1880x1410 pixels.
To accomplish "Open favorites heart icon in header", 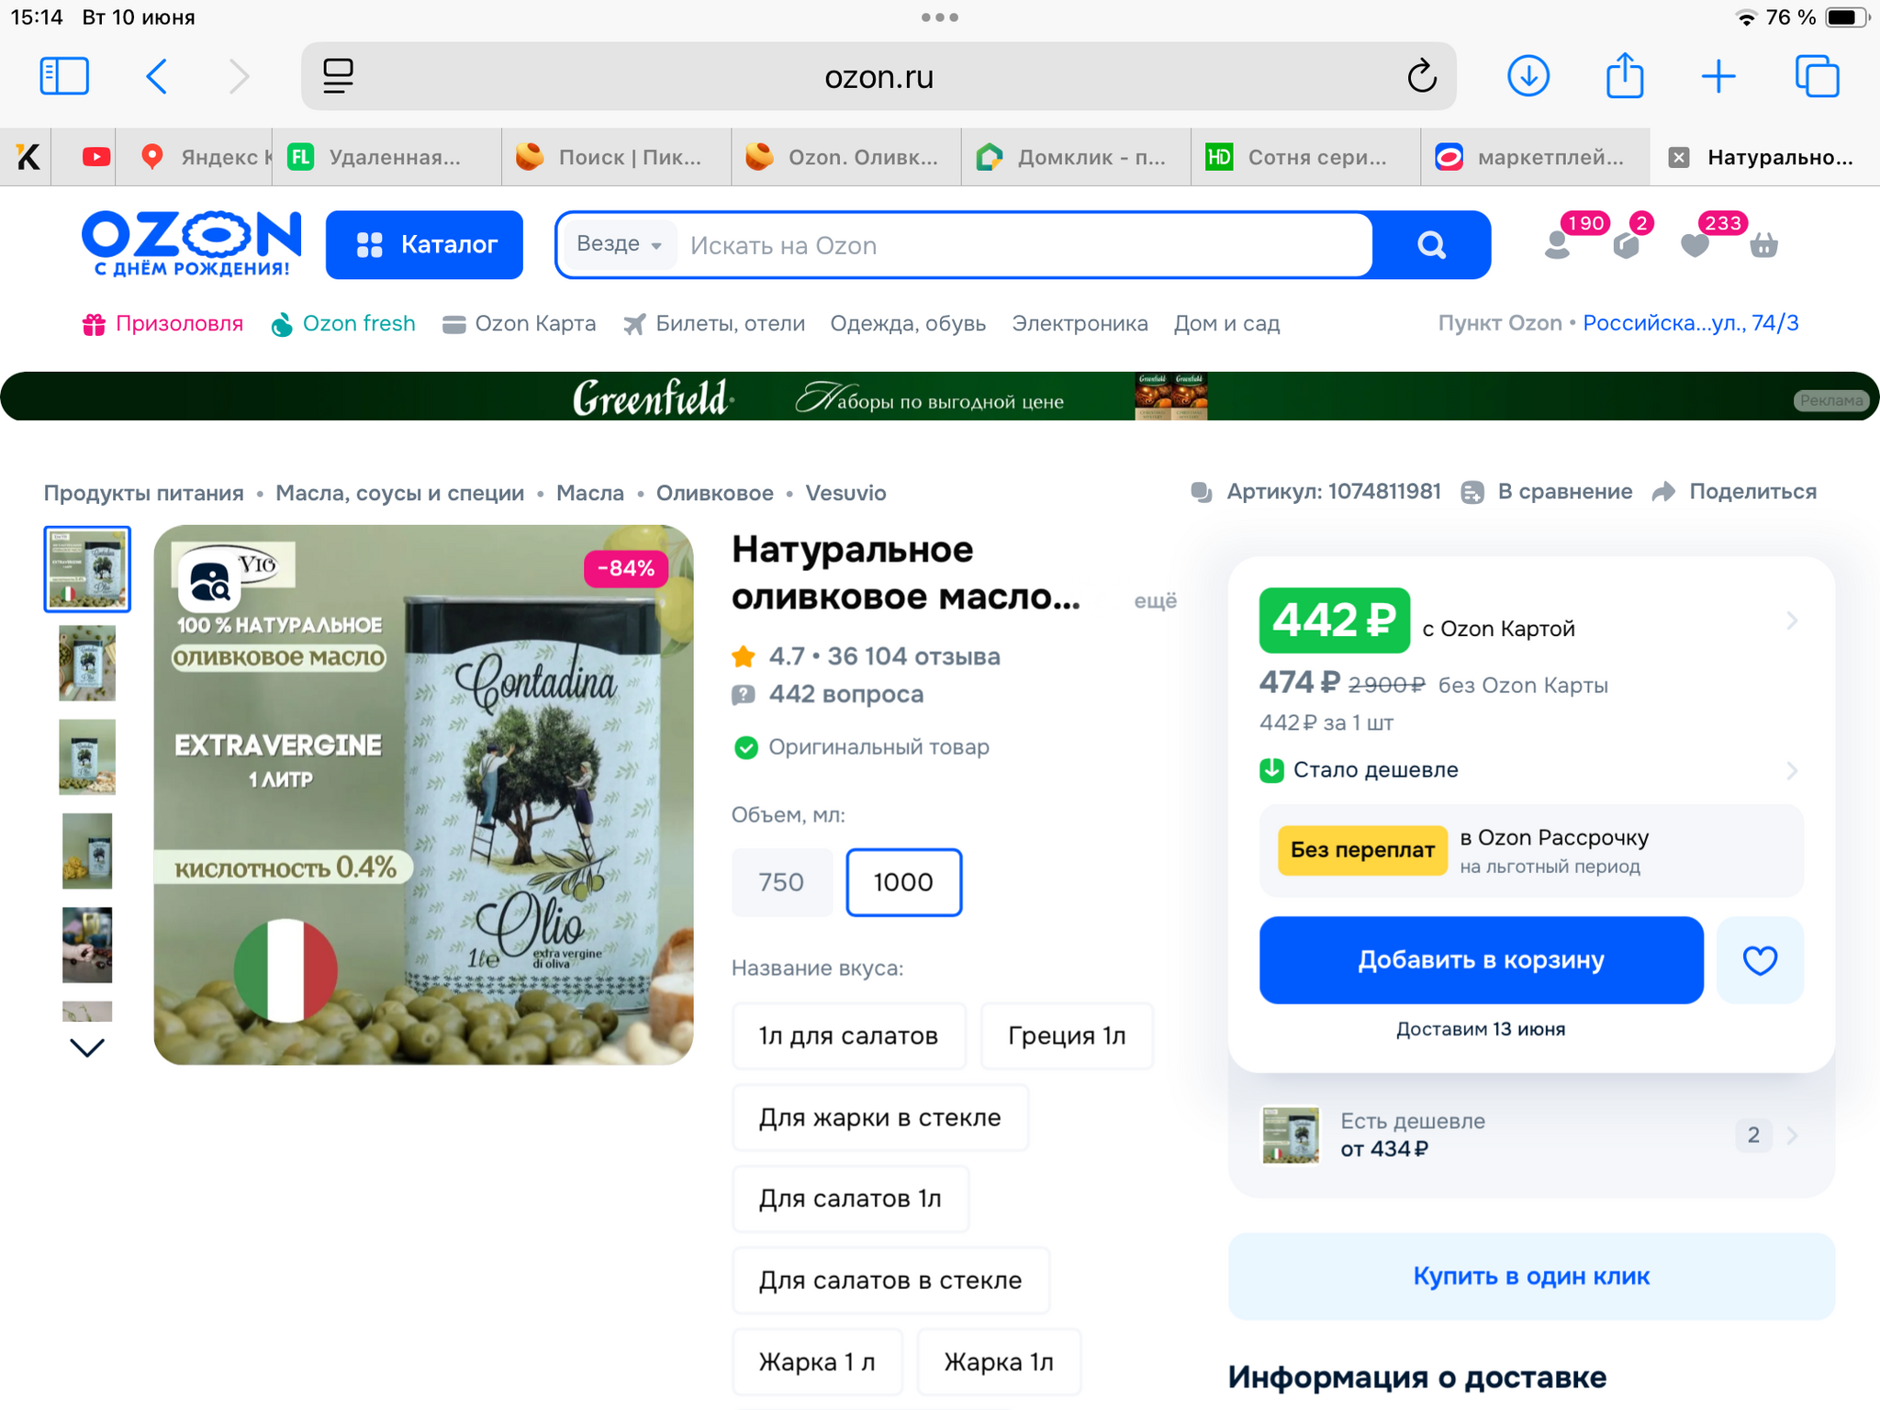I will [x=1695, y=246].
